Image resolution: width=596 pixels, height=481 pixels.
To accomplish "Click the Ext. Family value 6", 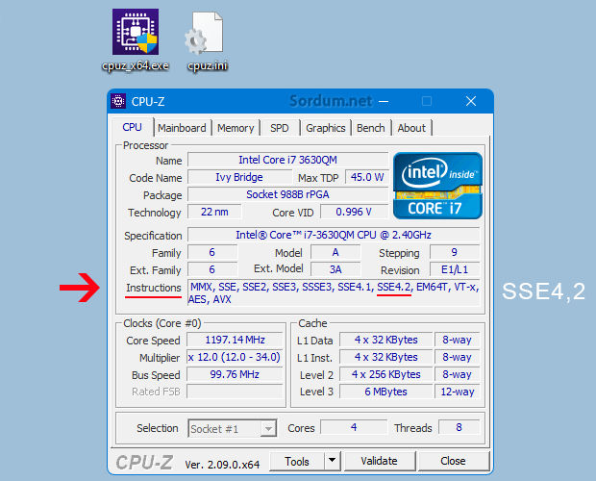I will click(212, 269).
